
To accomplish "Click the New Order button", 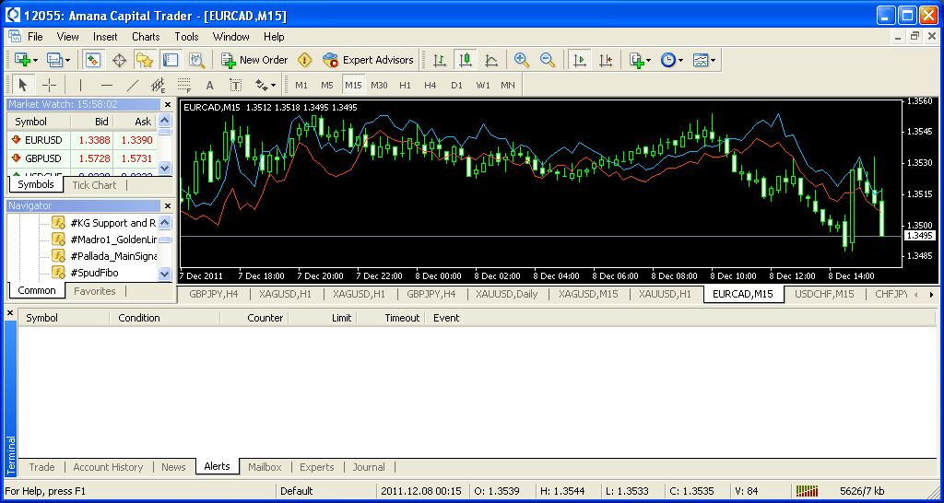I will point(254,60).
